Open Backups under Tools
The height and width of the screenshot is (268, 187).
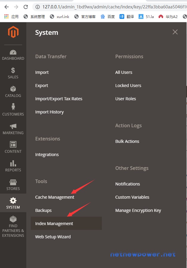(43, 210)
